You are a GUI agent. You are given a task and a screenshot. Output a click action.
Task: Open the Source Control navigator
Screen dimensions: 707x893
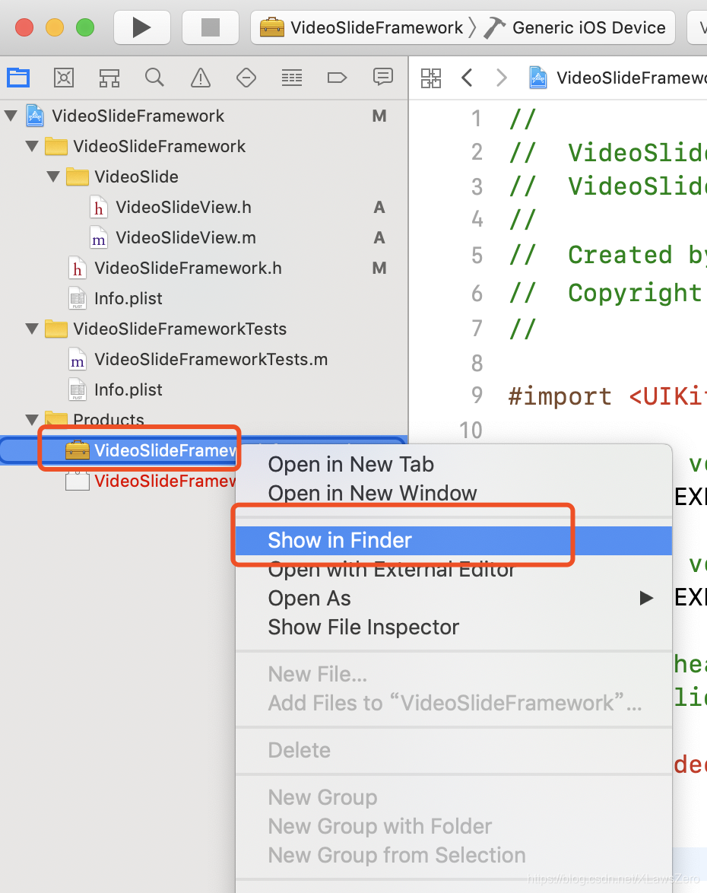click(64, 78)
